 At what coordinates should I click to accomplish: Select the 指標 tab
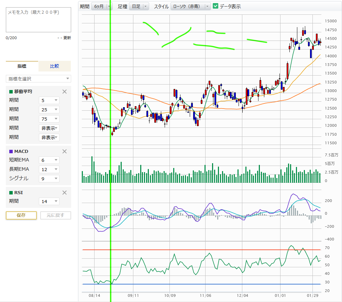tap(22, 66)
